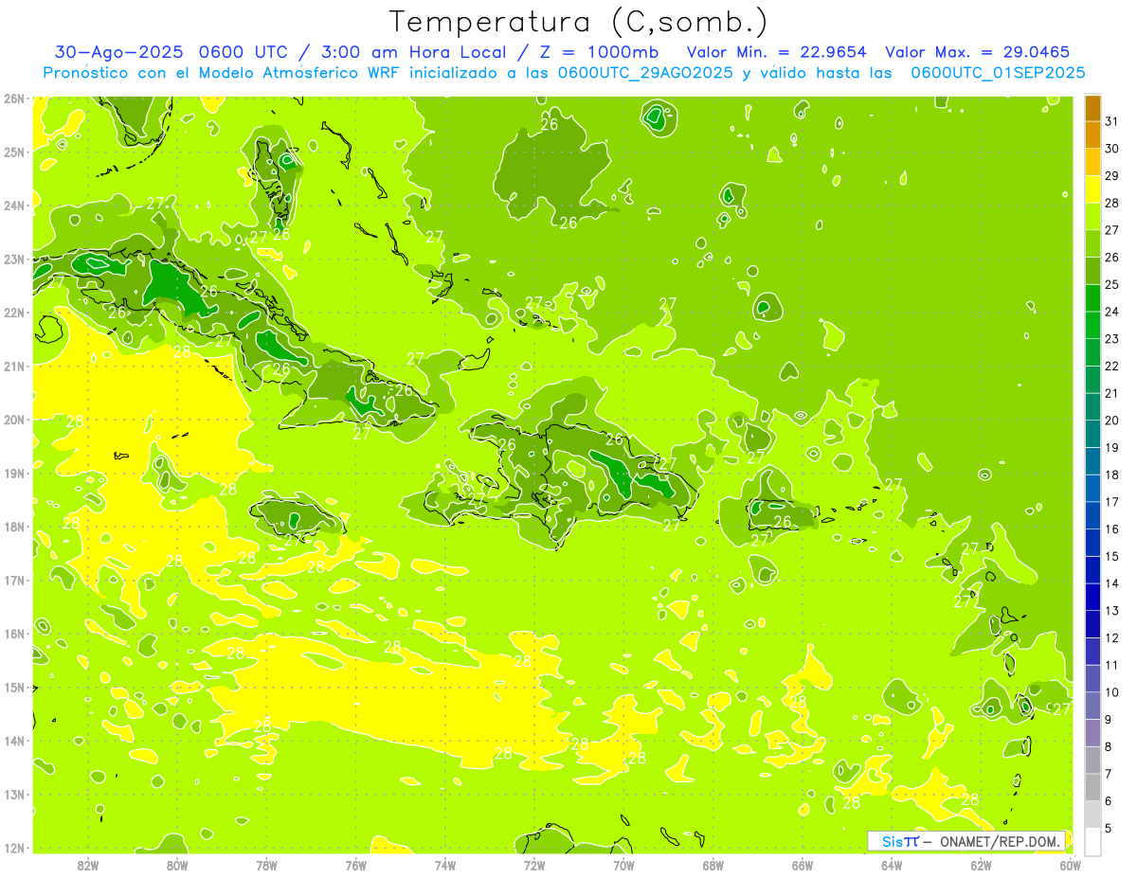Click the "62W" longitude axis label
The image size is (1137, 878).
coord(981,865)
